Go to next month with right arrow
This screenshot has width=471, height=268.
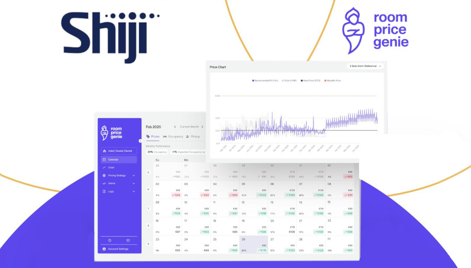coord(202,127)
